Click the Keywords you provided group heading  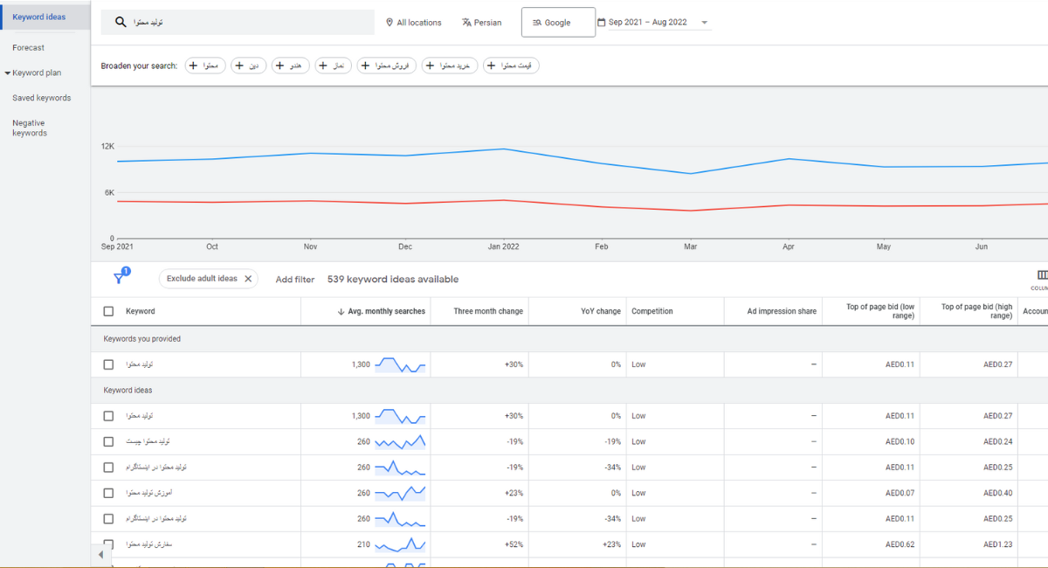(x=142, y=339)
